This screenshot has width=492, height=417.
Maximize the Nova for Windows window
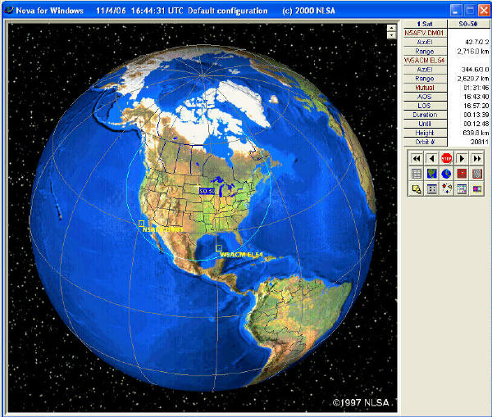470,11
